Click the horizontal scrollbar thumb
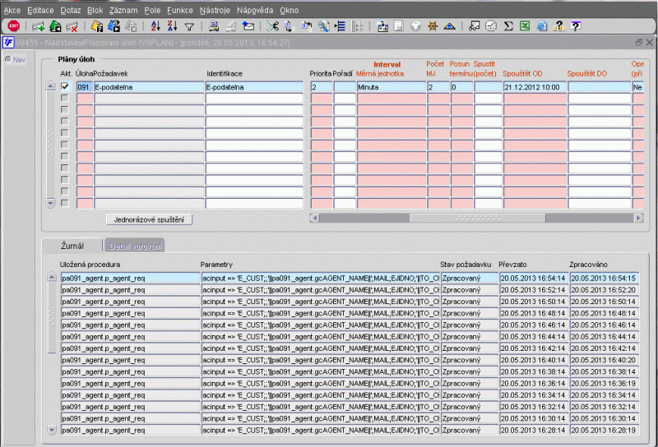Image resolution: width=658 pixels, height=447 pixels. point(478,218)
